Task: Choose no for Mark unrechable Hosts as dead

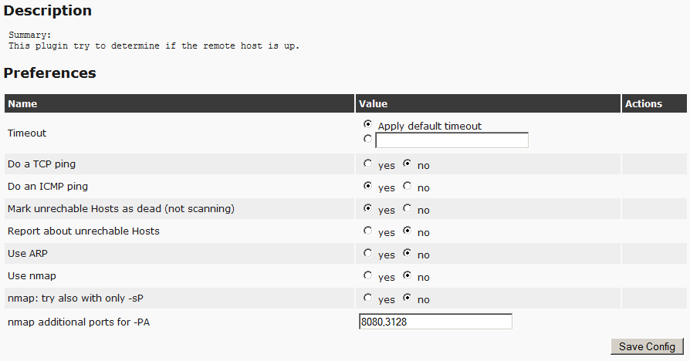Action: pos(407,208)
